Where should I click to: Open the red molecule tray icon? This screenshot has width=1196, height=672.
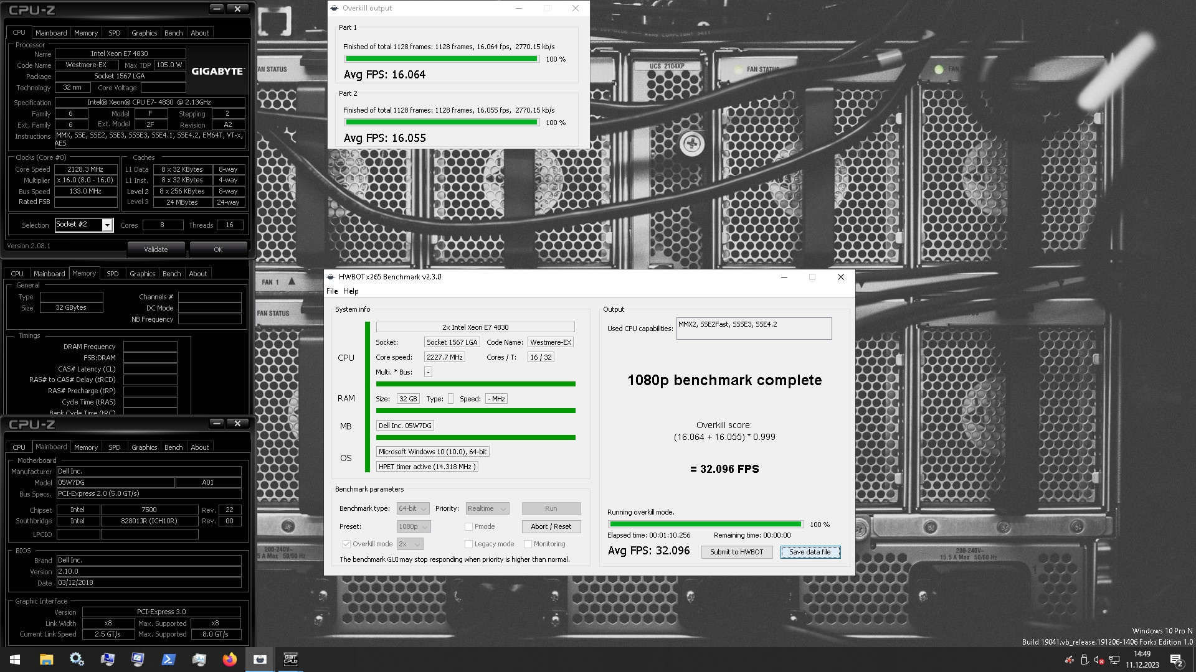[1070, 660]
